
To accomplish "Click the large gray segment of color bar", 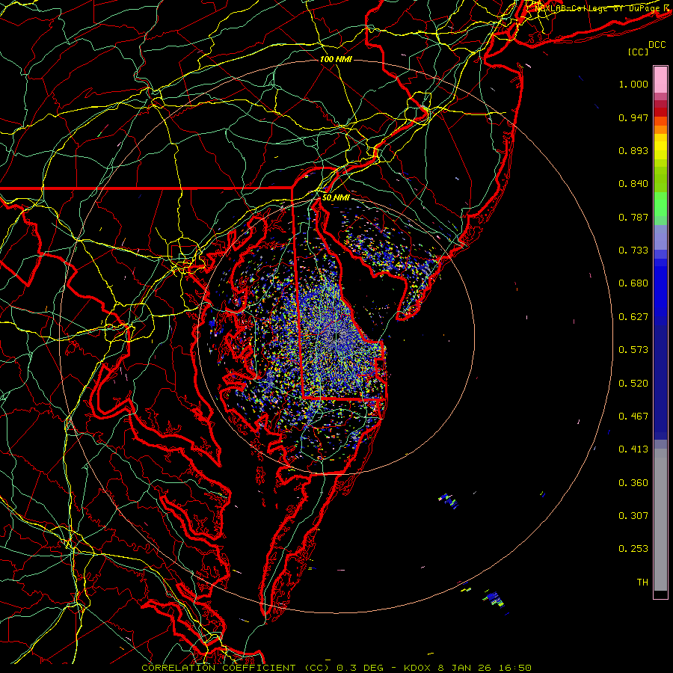I will click(x=660, y=520).
